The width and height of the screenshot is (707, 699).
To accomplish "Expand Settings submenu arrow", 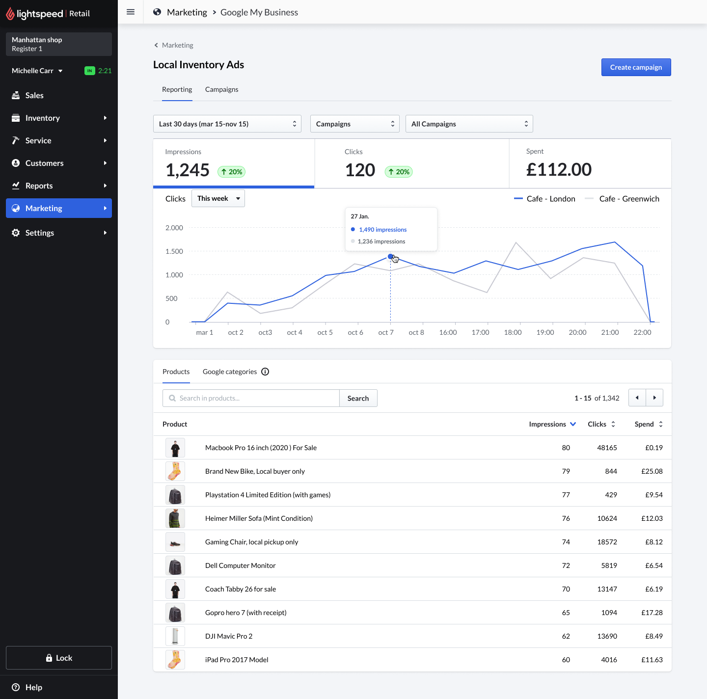I will pyautogui.click(x=105, y=233).
